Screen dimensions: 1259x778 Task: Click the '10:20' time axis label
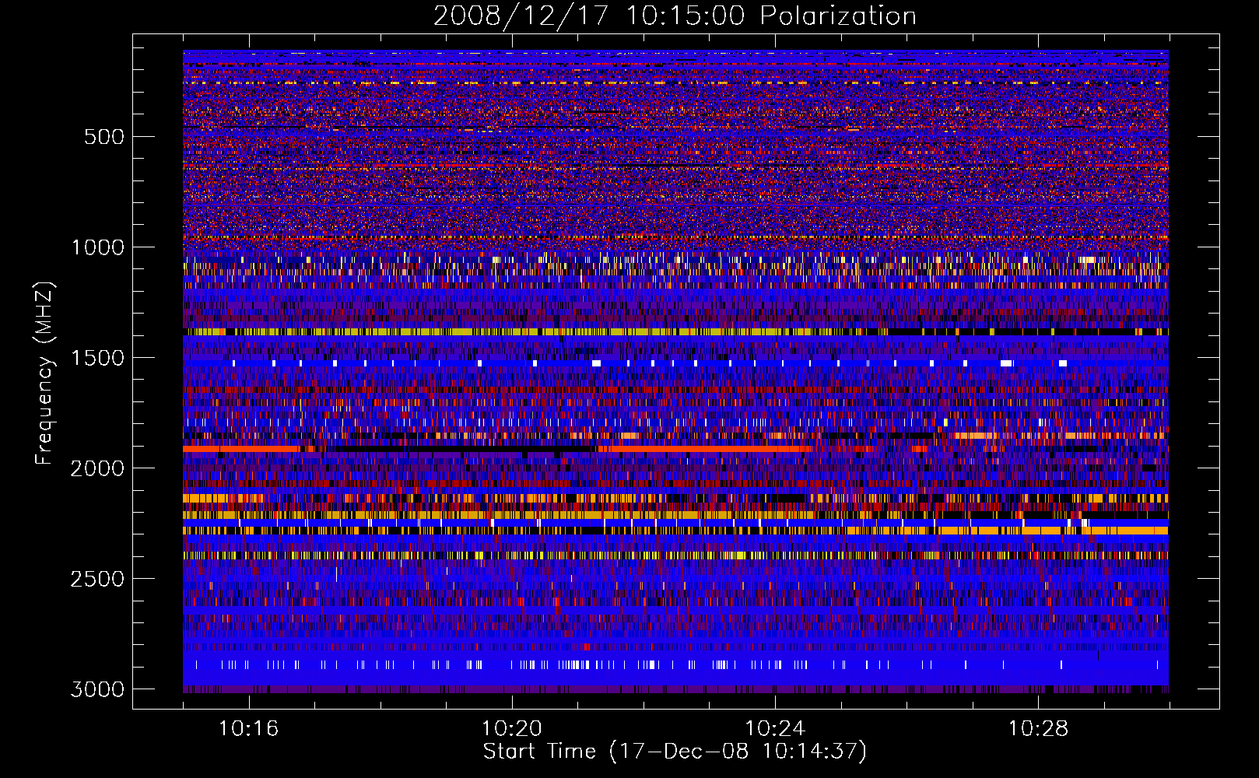[512, 728]
